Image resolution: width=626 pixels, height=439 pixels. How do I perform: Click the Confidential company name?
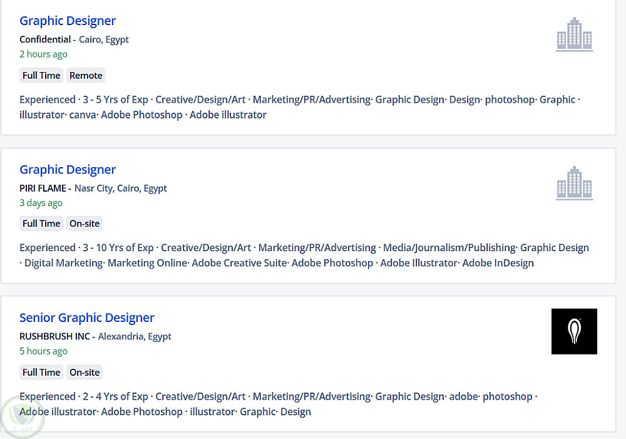pos(46,39)
